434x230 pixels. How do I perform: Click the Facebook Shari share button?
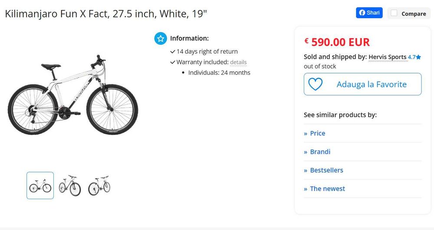(x=369, y=13)
